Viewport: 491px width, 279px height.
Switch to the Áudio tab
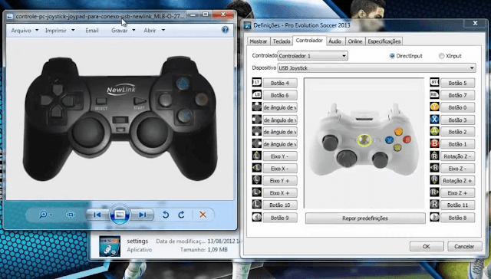click(x=334, y=41)
